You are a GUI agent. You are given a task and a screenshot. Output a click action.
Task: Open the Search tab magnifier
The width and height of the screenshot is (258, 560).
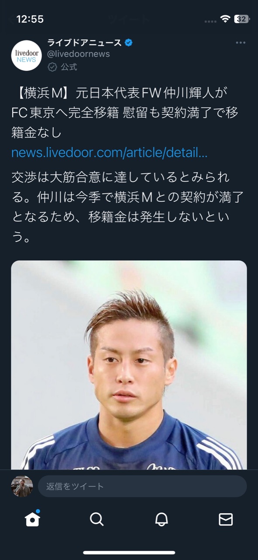click(96, 519)
